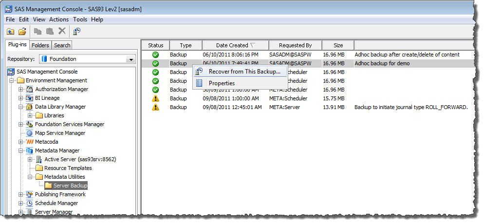
Task: Click the Copy toolbar icon
Action: (37, 31)
